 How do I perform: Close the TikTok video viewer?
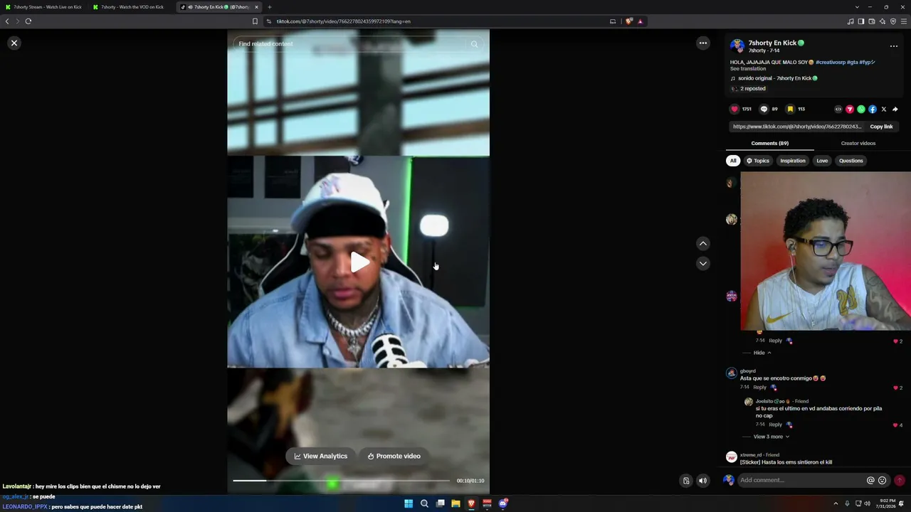click(x=14, y=43)
